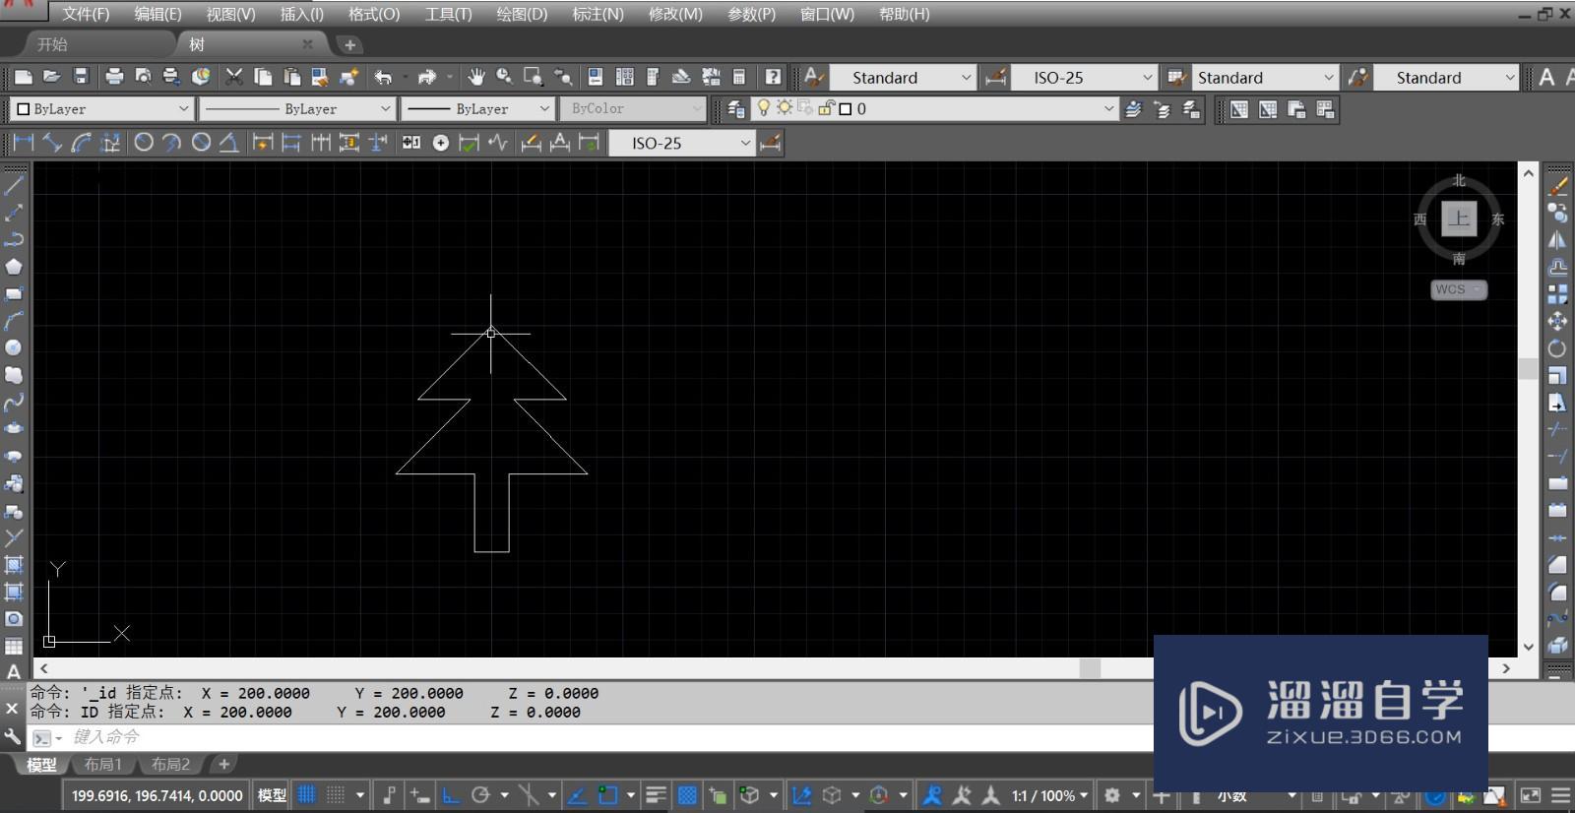The height and width of the screenshot is (813, 1575).
Task: Open the 绘图(D) menu
Action: [x=522, y=14]
